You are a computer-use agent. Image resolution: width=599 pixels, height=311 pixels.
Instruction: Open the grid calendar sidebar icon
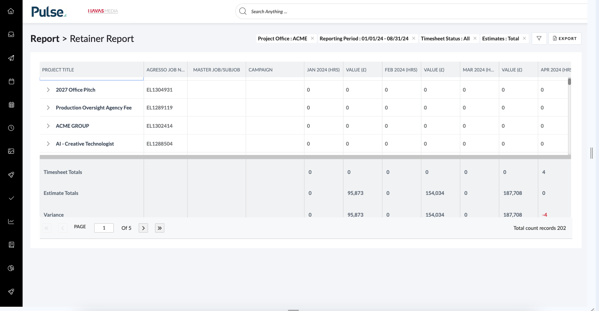(11, 104)
